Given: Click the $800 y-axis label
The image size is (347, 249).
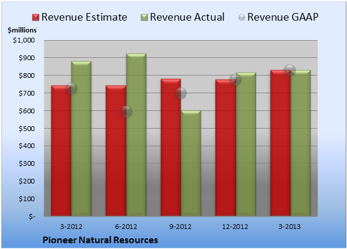Looking at the screenshot, I should [x=27, y=76].
